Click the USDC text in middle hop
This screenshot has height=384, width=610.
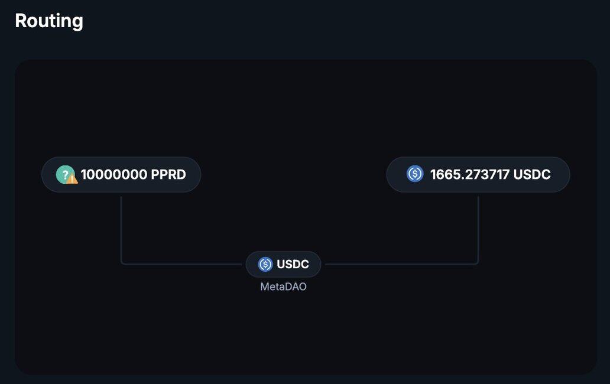293,265
